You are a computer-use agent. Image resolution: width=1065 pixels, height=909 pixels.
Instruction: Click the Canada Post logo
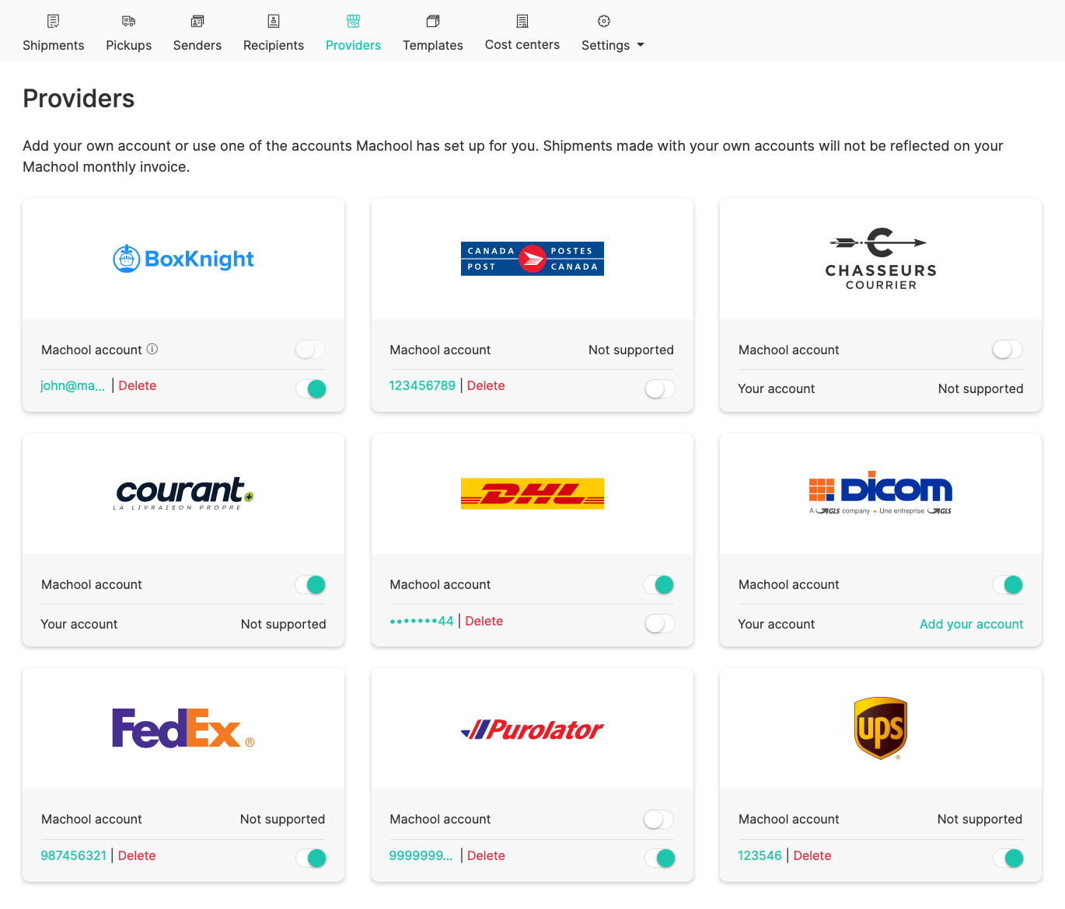[x=532, y=259]
